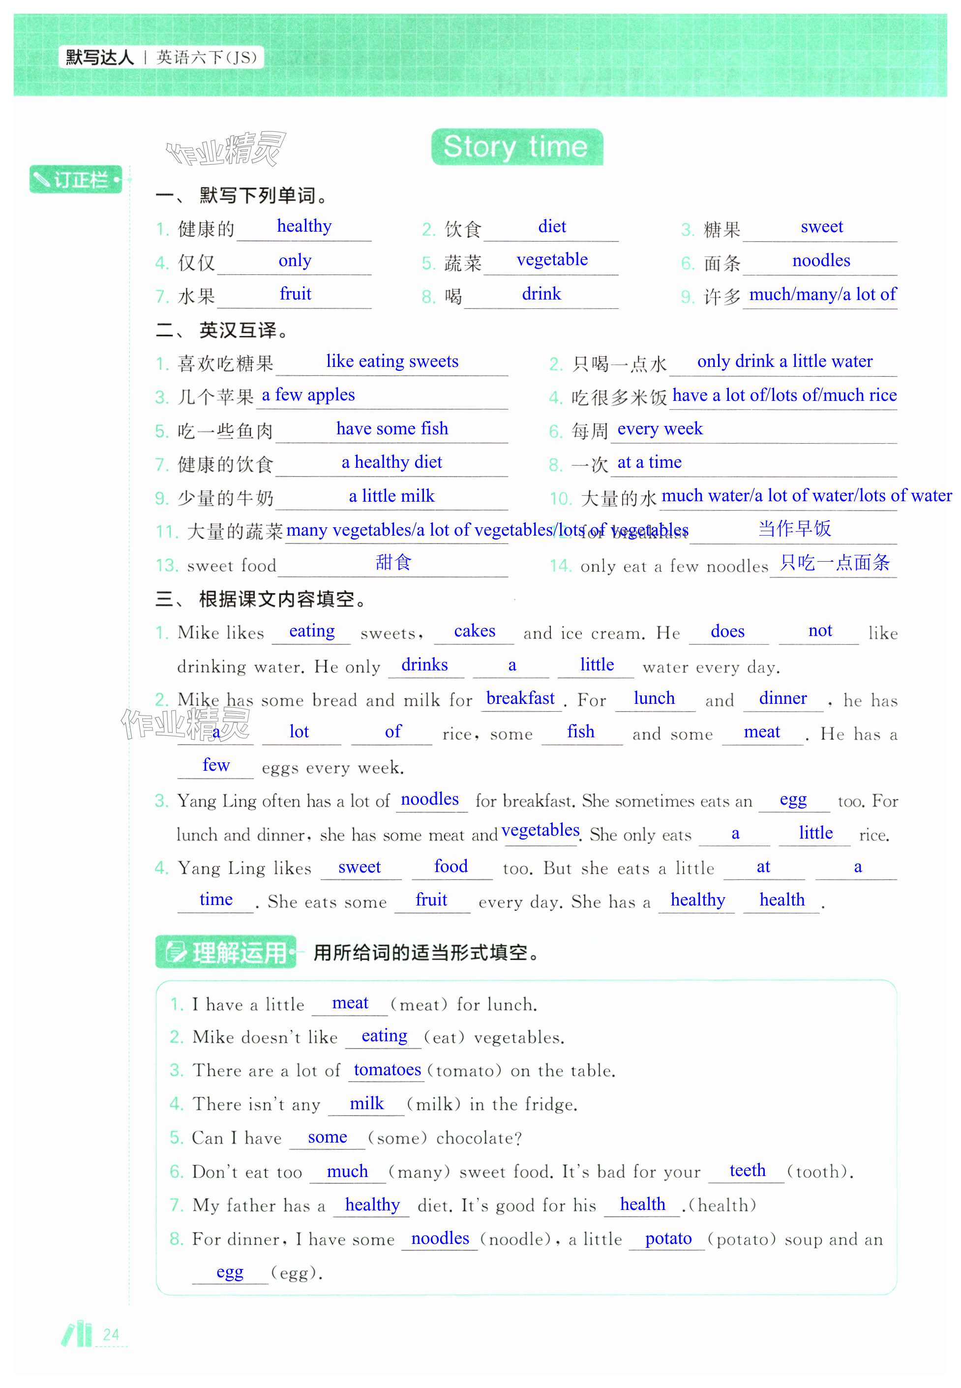Click the section heading 一、默写下列单词

point(242,195)
